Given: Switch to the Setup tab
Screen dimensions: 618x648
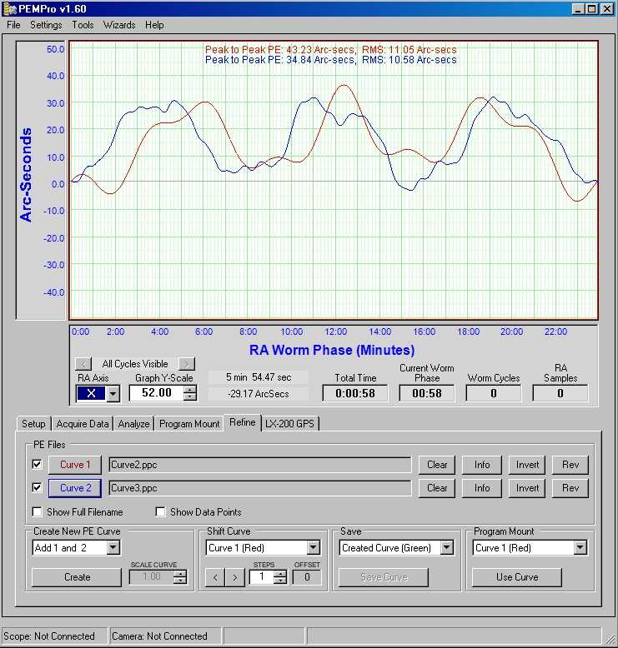Looking at the screenshot, I should [33, 424].
